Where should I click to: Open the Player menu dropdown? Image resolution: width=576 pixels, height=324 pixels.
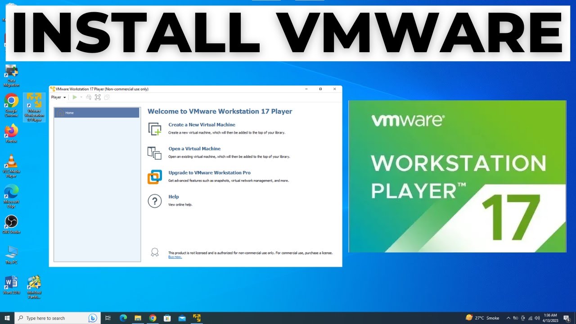pos(58,97)
